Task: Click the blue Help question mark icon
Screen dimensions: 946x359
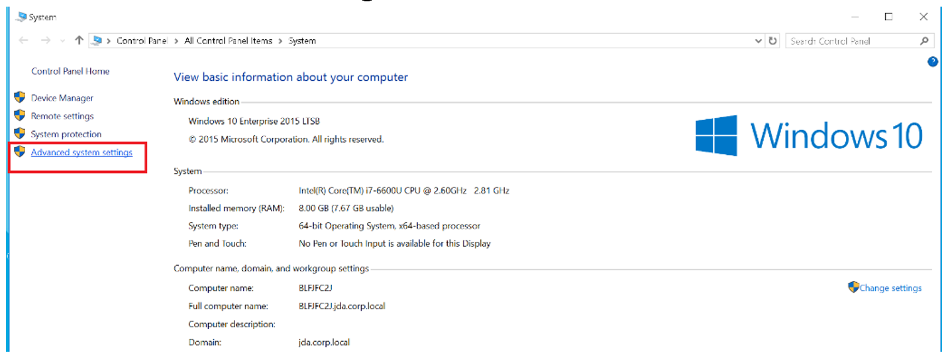Action: click(x=933, y=62)
